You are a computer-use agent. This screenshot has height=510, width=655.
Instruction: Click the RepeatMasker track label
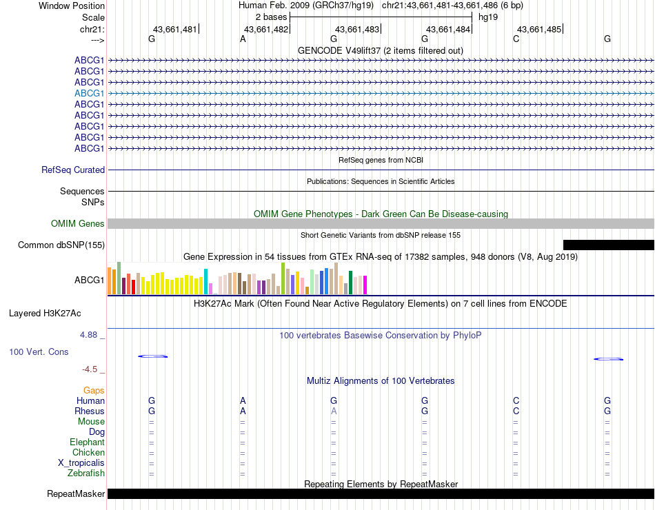tap(76, 494)
